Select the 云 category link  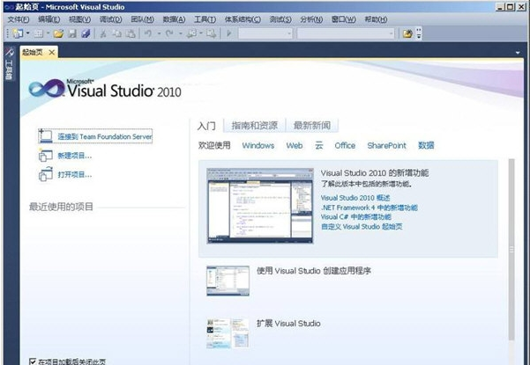click(x=318, y=146)
